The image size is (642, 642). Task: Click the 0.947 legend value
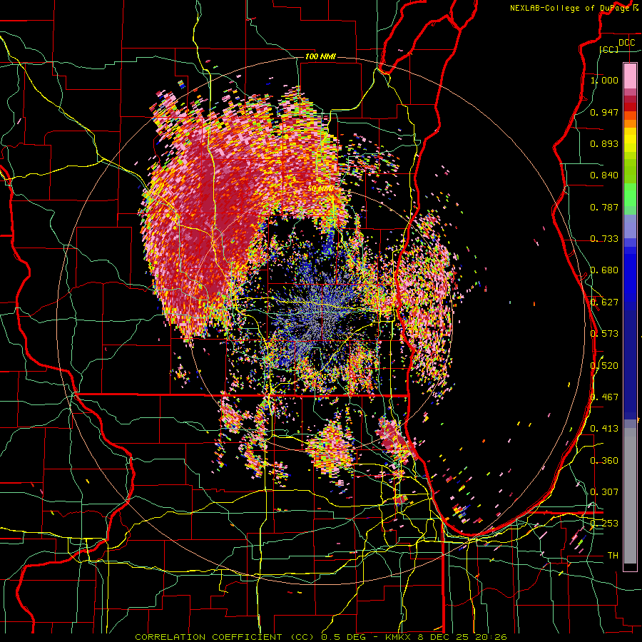[x=604, y=112]
